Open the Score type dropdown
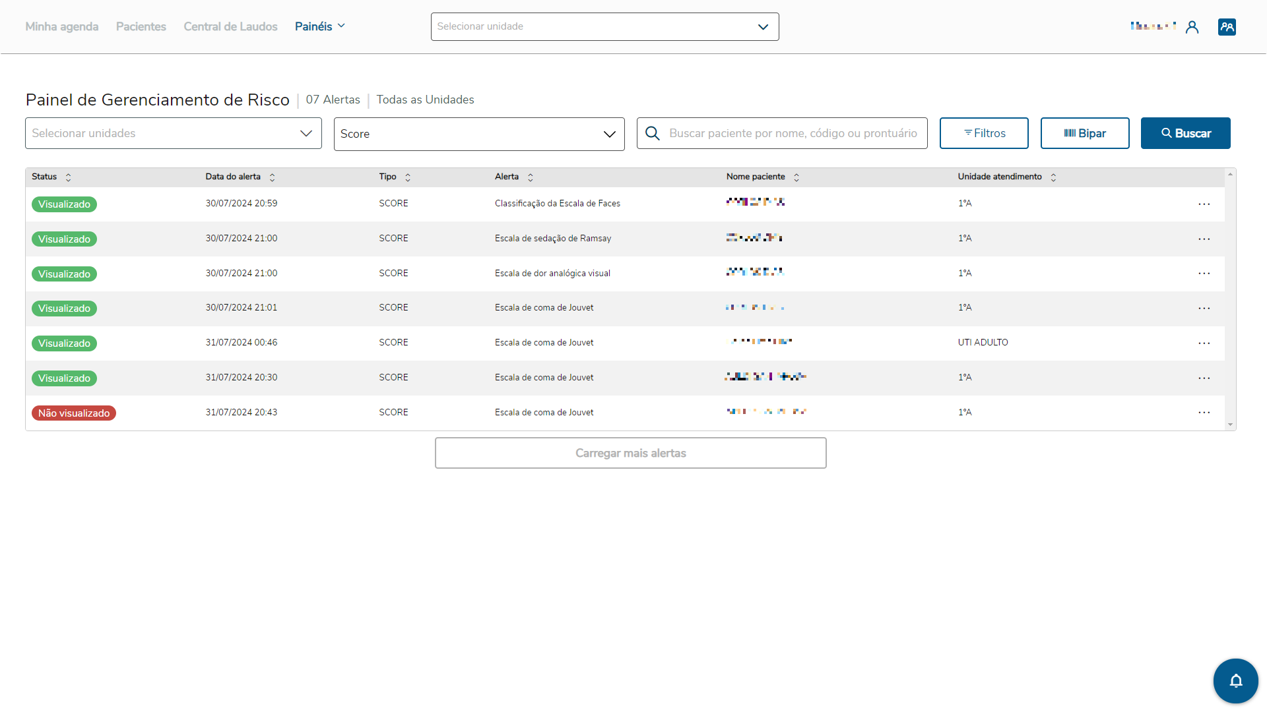 (x=479, y=134)
